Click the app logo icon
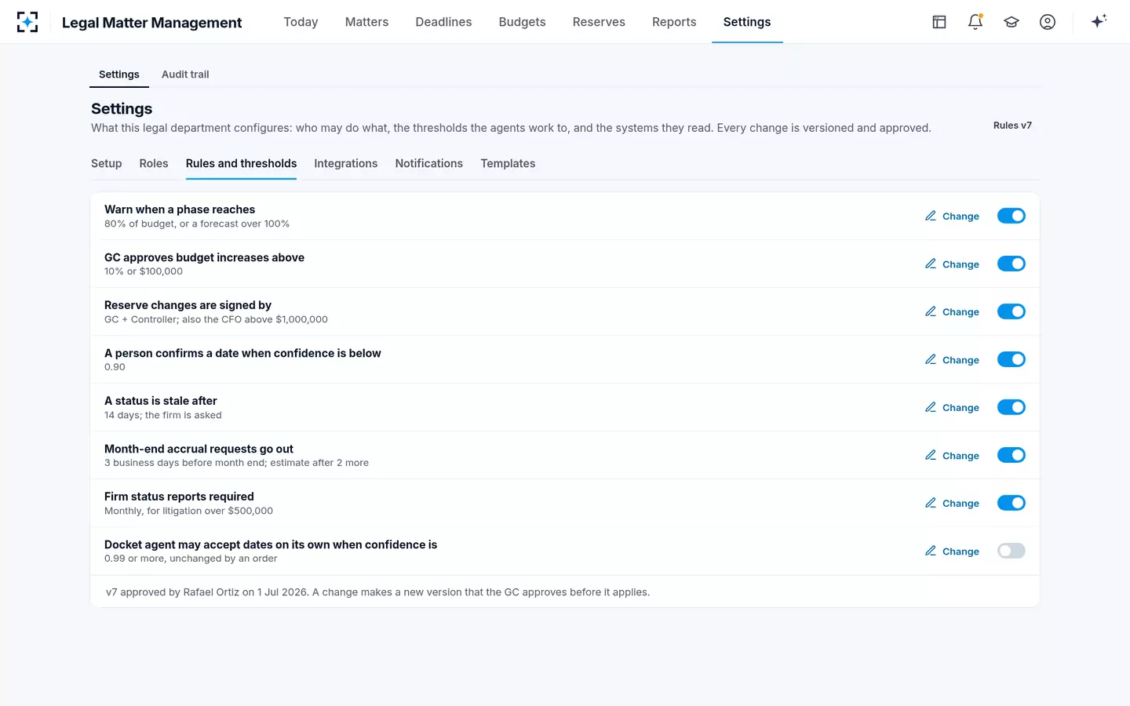This screenshot has width=1130, height=706. coord(27,22)
